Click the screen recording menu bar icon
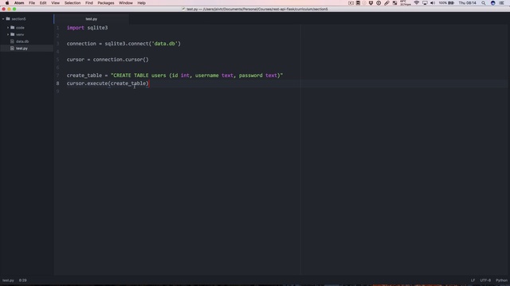 (351, 3)
